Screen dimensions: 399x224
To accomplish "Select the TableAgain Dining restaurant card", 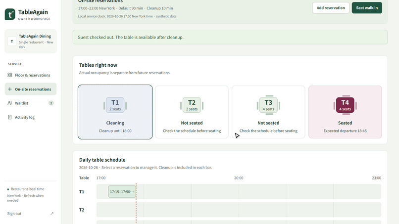I will pos(31,41).
